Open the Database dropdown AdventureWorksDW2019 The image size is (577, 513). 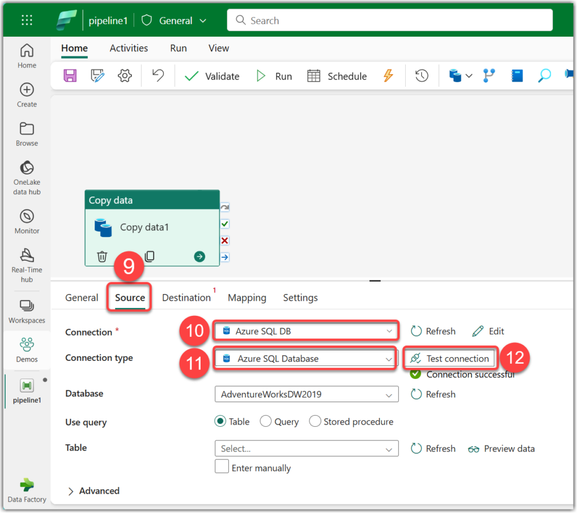306,394
